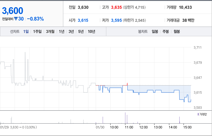Click the 거래량 legend marker
The height and width of the screenshot is (136, 212).
point(198,115)
